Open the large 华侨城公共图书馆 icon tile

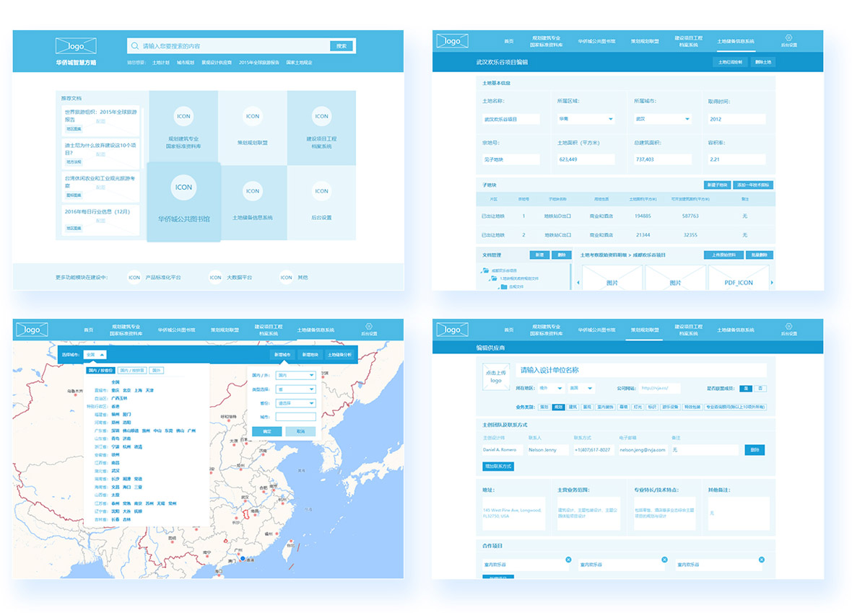183,202
